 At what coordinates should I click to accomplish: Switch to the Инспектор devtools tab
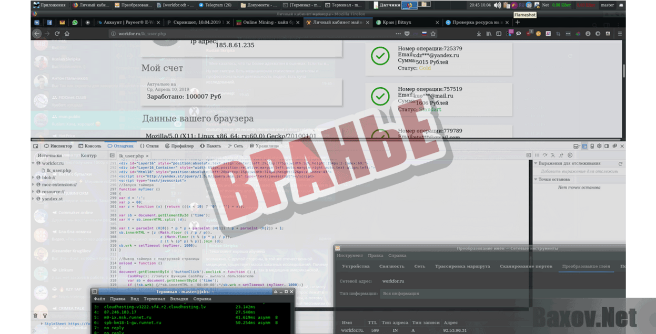pos(58,146)
